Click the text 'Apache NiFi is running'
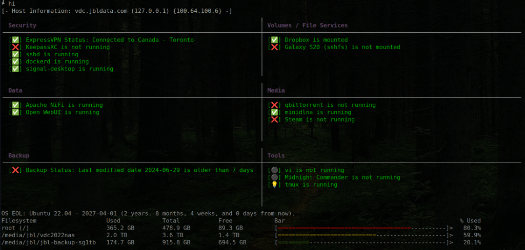This screenshot has height=250, width=525. coord(64,105)
